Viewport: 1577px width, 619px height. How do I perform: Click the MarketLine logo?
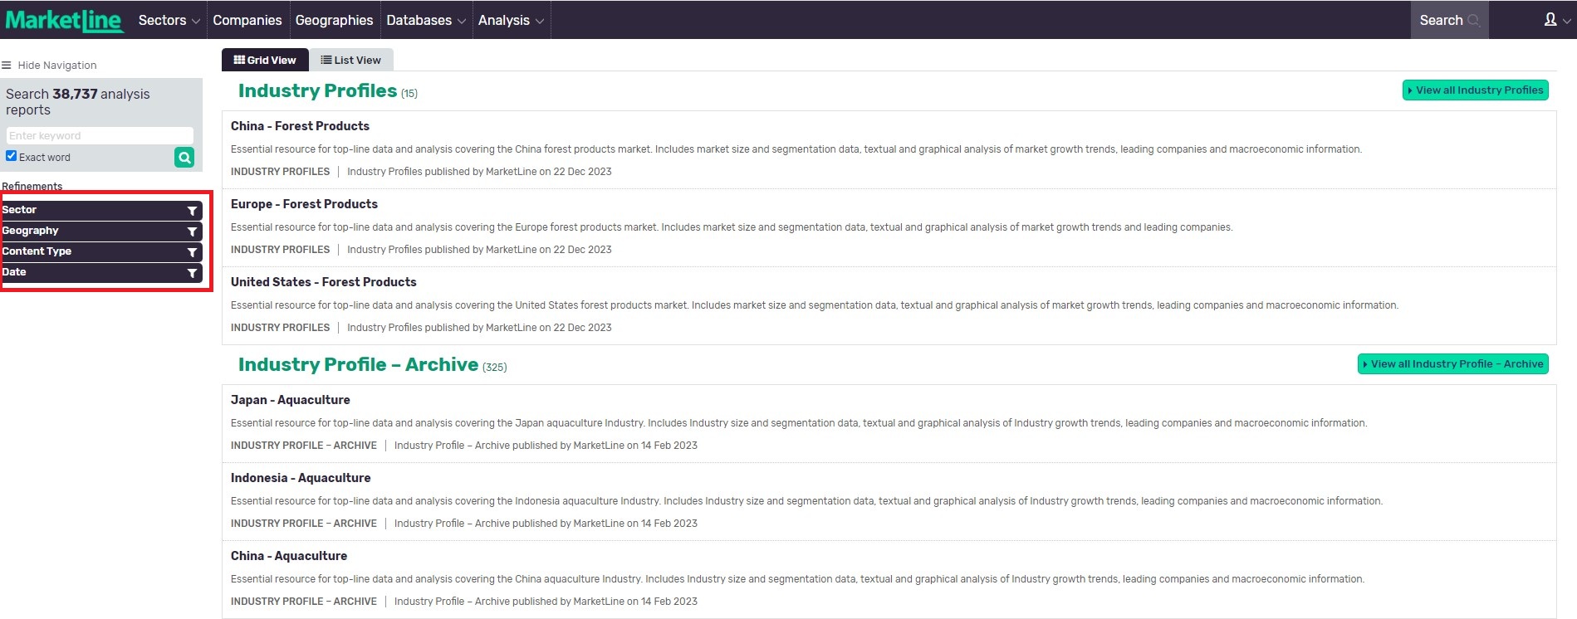(x=64, y=20)
